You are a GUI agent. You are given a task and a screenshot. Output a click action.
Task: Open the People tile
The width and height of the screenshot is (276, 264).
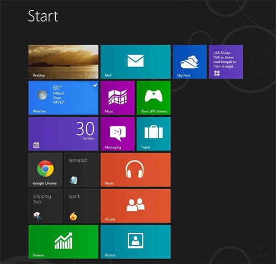click(135, 206)
